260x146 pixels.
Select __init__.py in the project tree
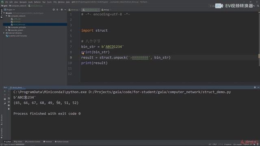coord(16,19)
